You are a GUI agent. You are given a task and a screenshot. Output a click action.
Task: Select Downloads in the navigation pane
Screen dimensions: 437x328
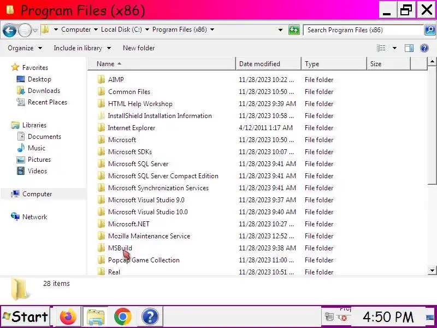[44, 91]
